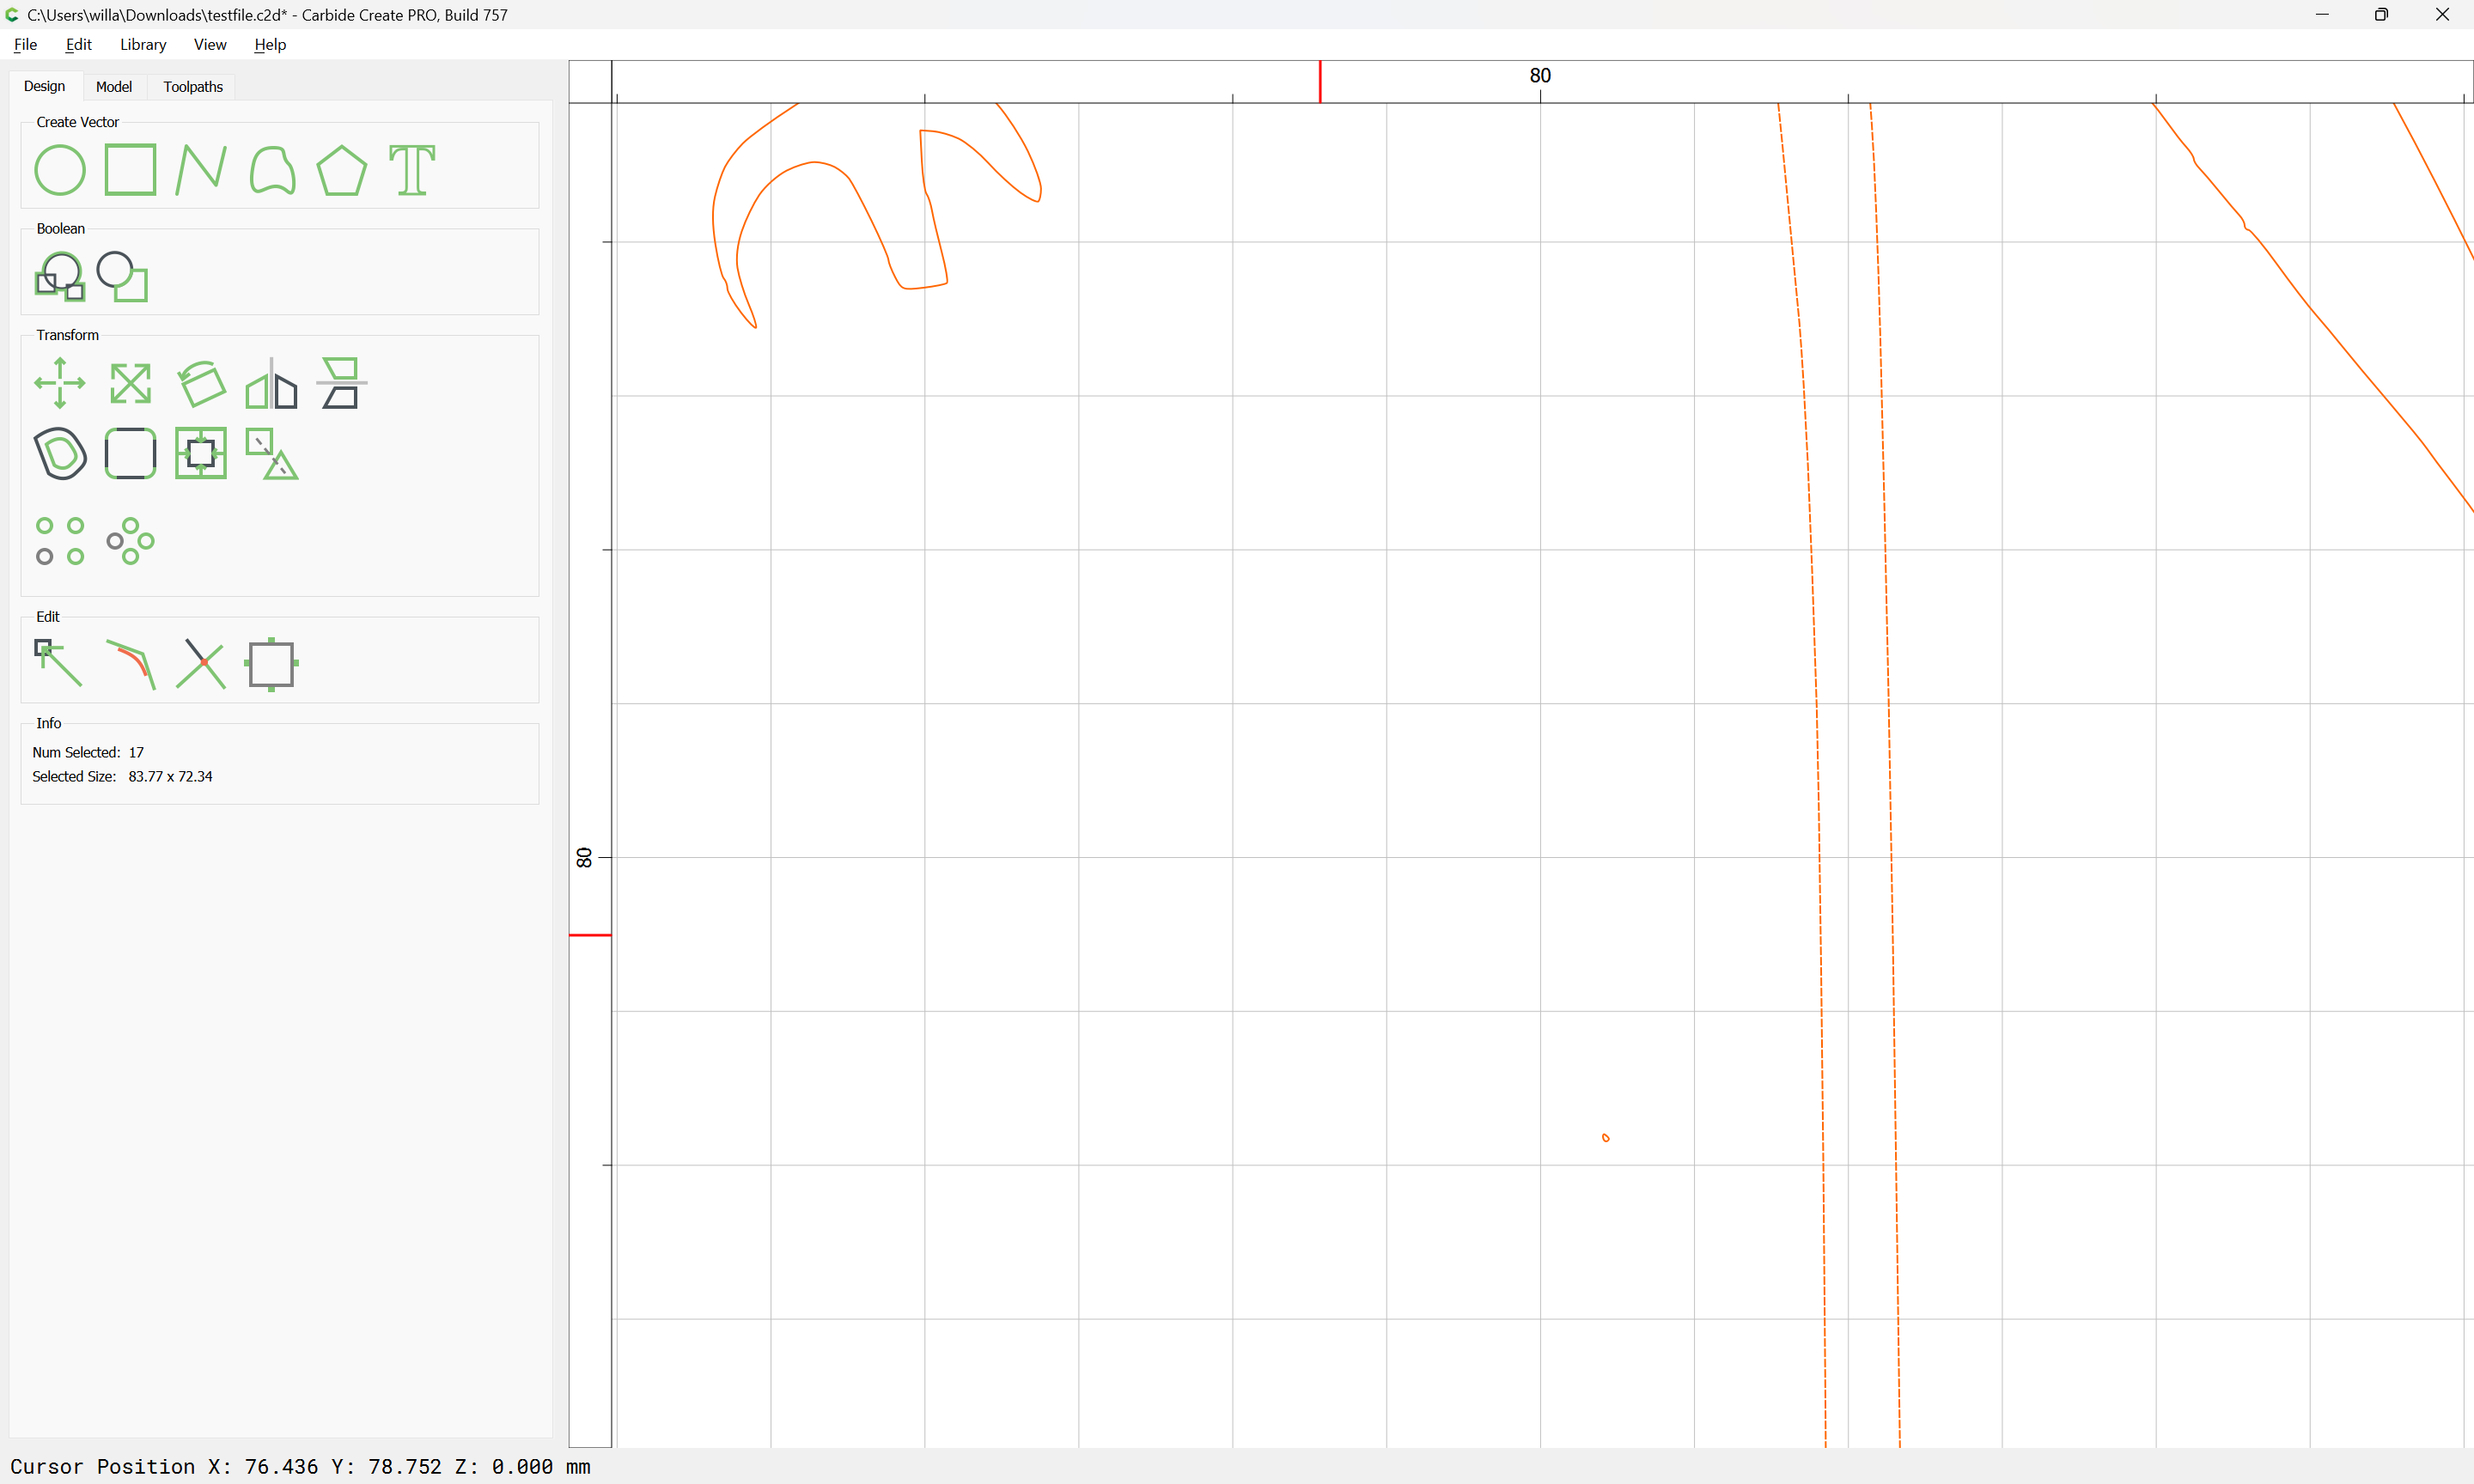Image resolution: width=2474 pixels, height=1484 pixels.
Task: Click the small orange circle vector on canvas
Action: coord(1606,1138)
